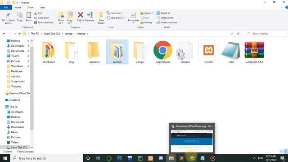The height and width of the screenshot is (162, 288).
Task: Click Cut in the Clipboard group
Action: tap(38, 13)
